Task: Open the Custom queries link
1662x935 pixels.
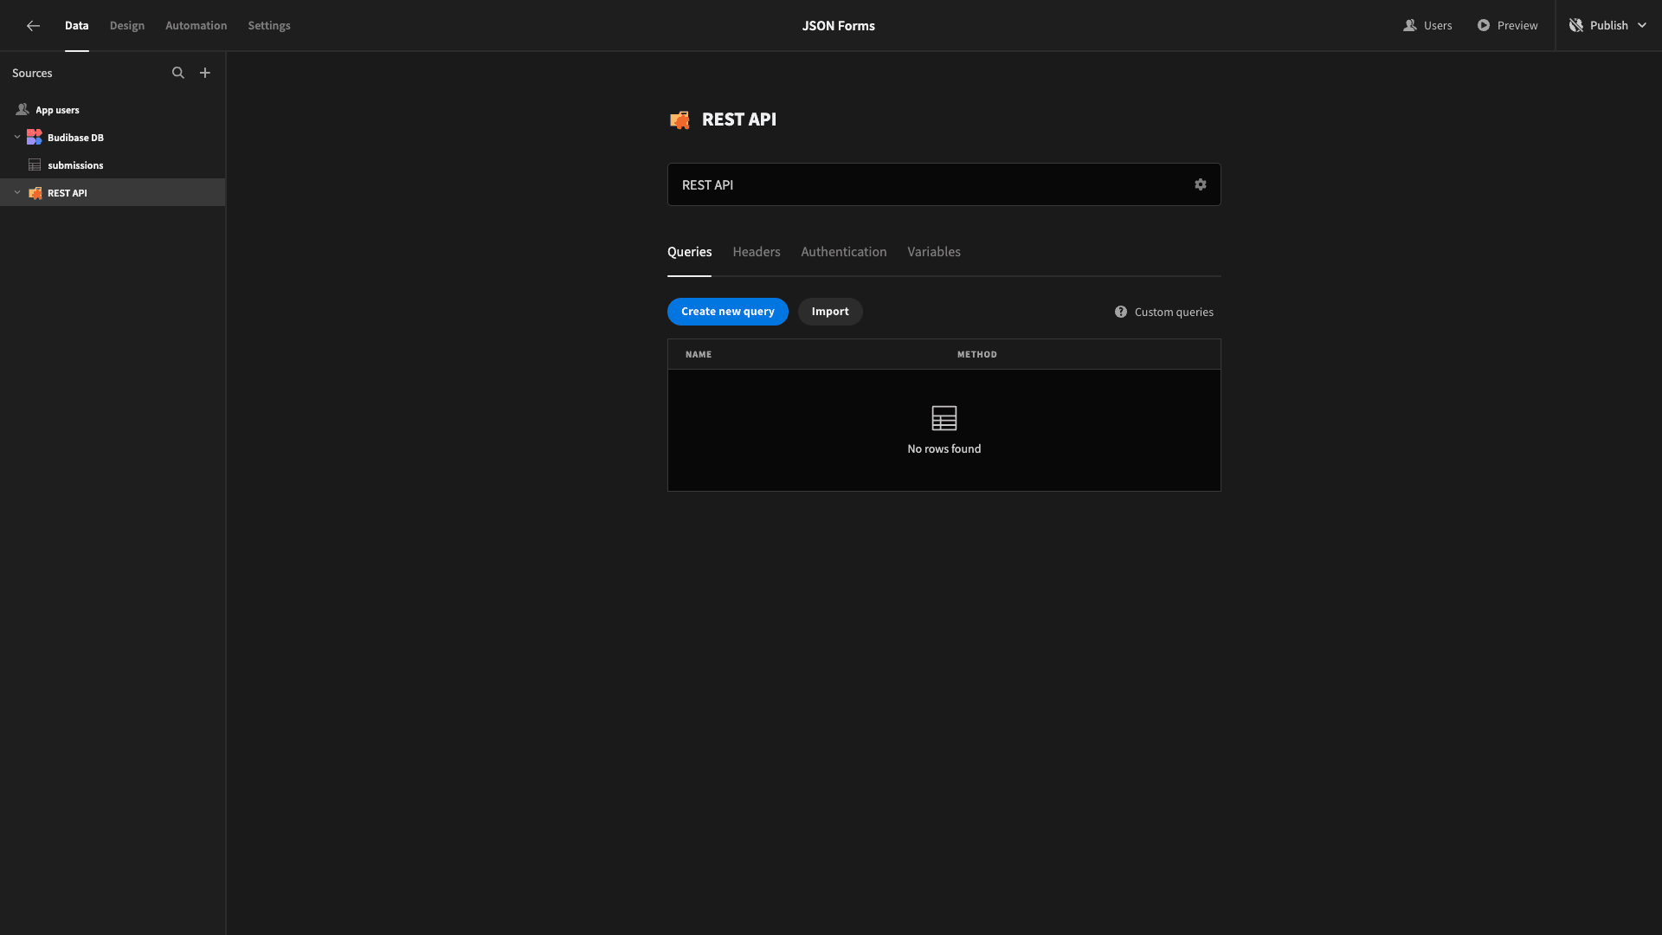Action: 1174,312
